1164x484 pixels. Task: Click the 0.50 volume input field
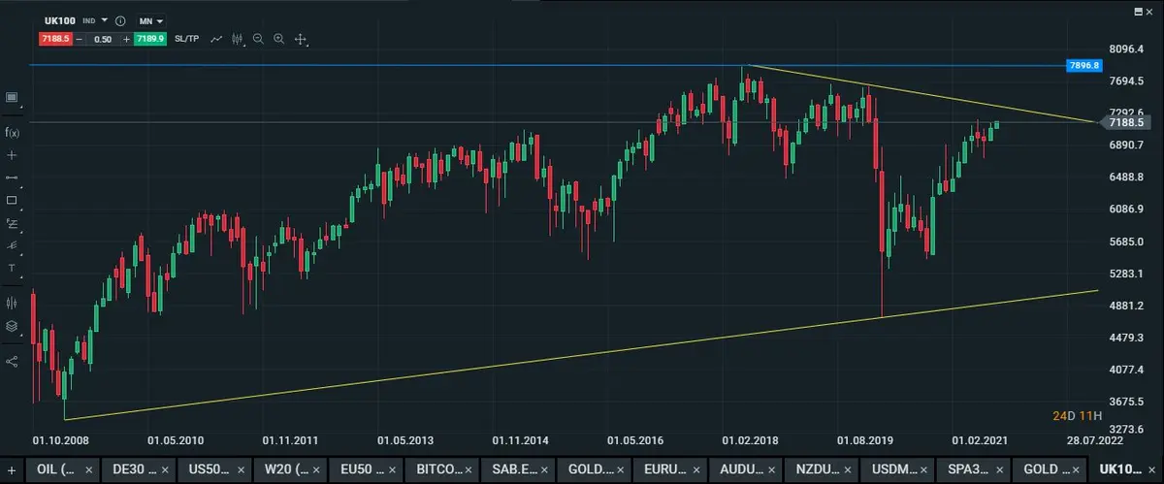(101, 39)
